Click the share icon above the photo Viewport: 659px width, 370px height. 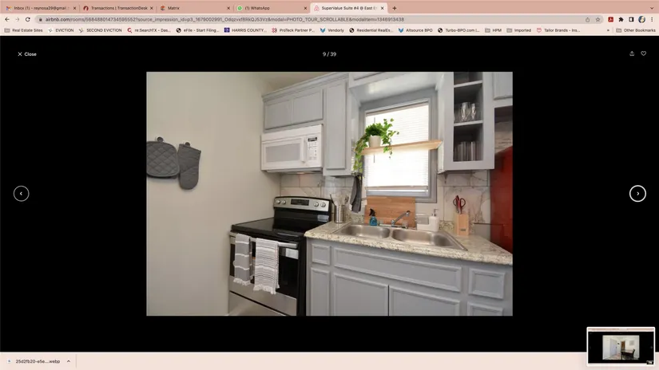click(632, 53)
